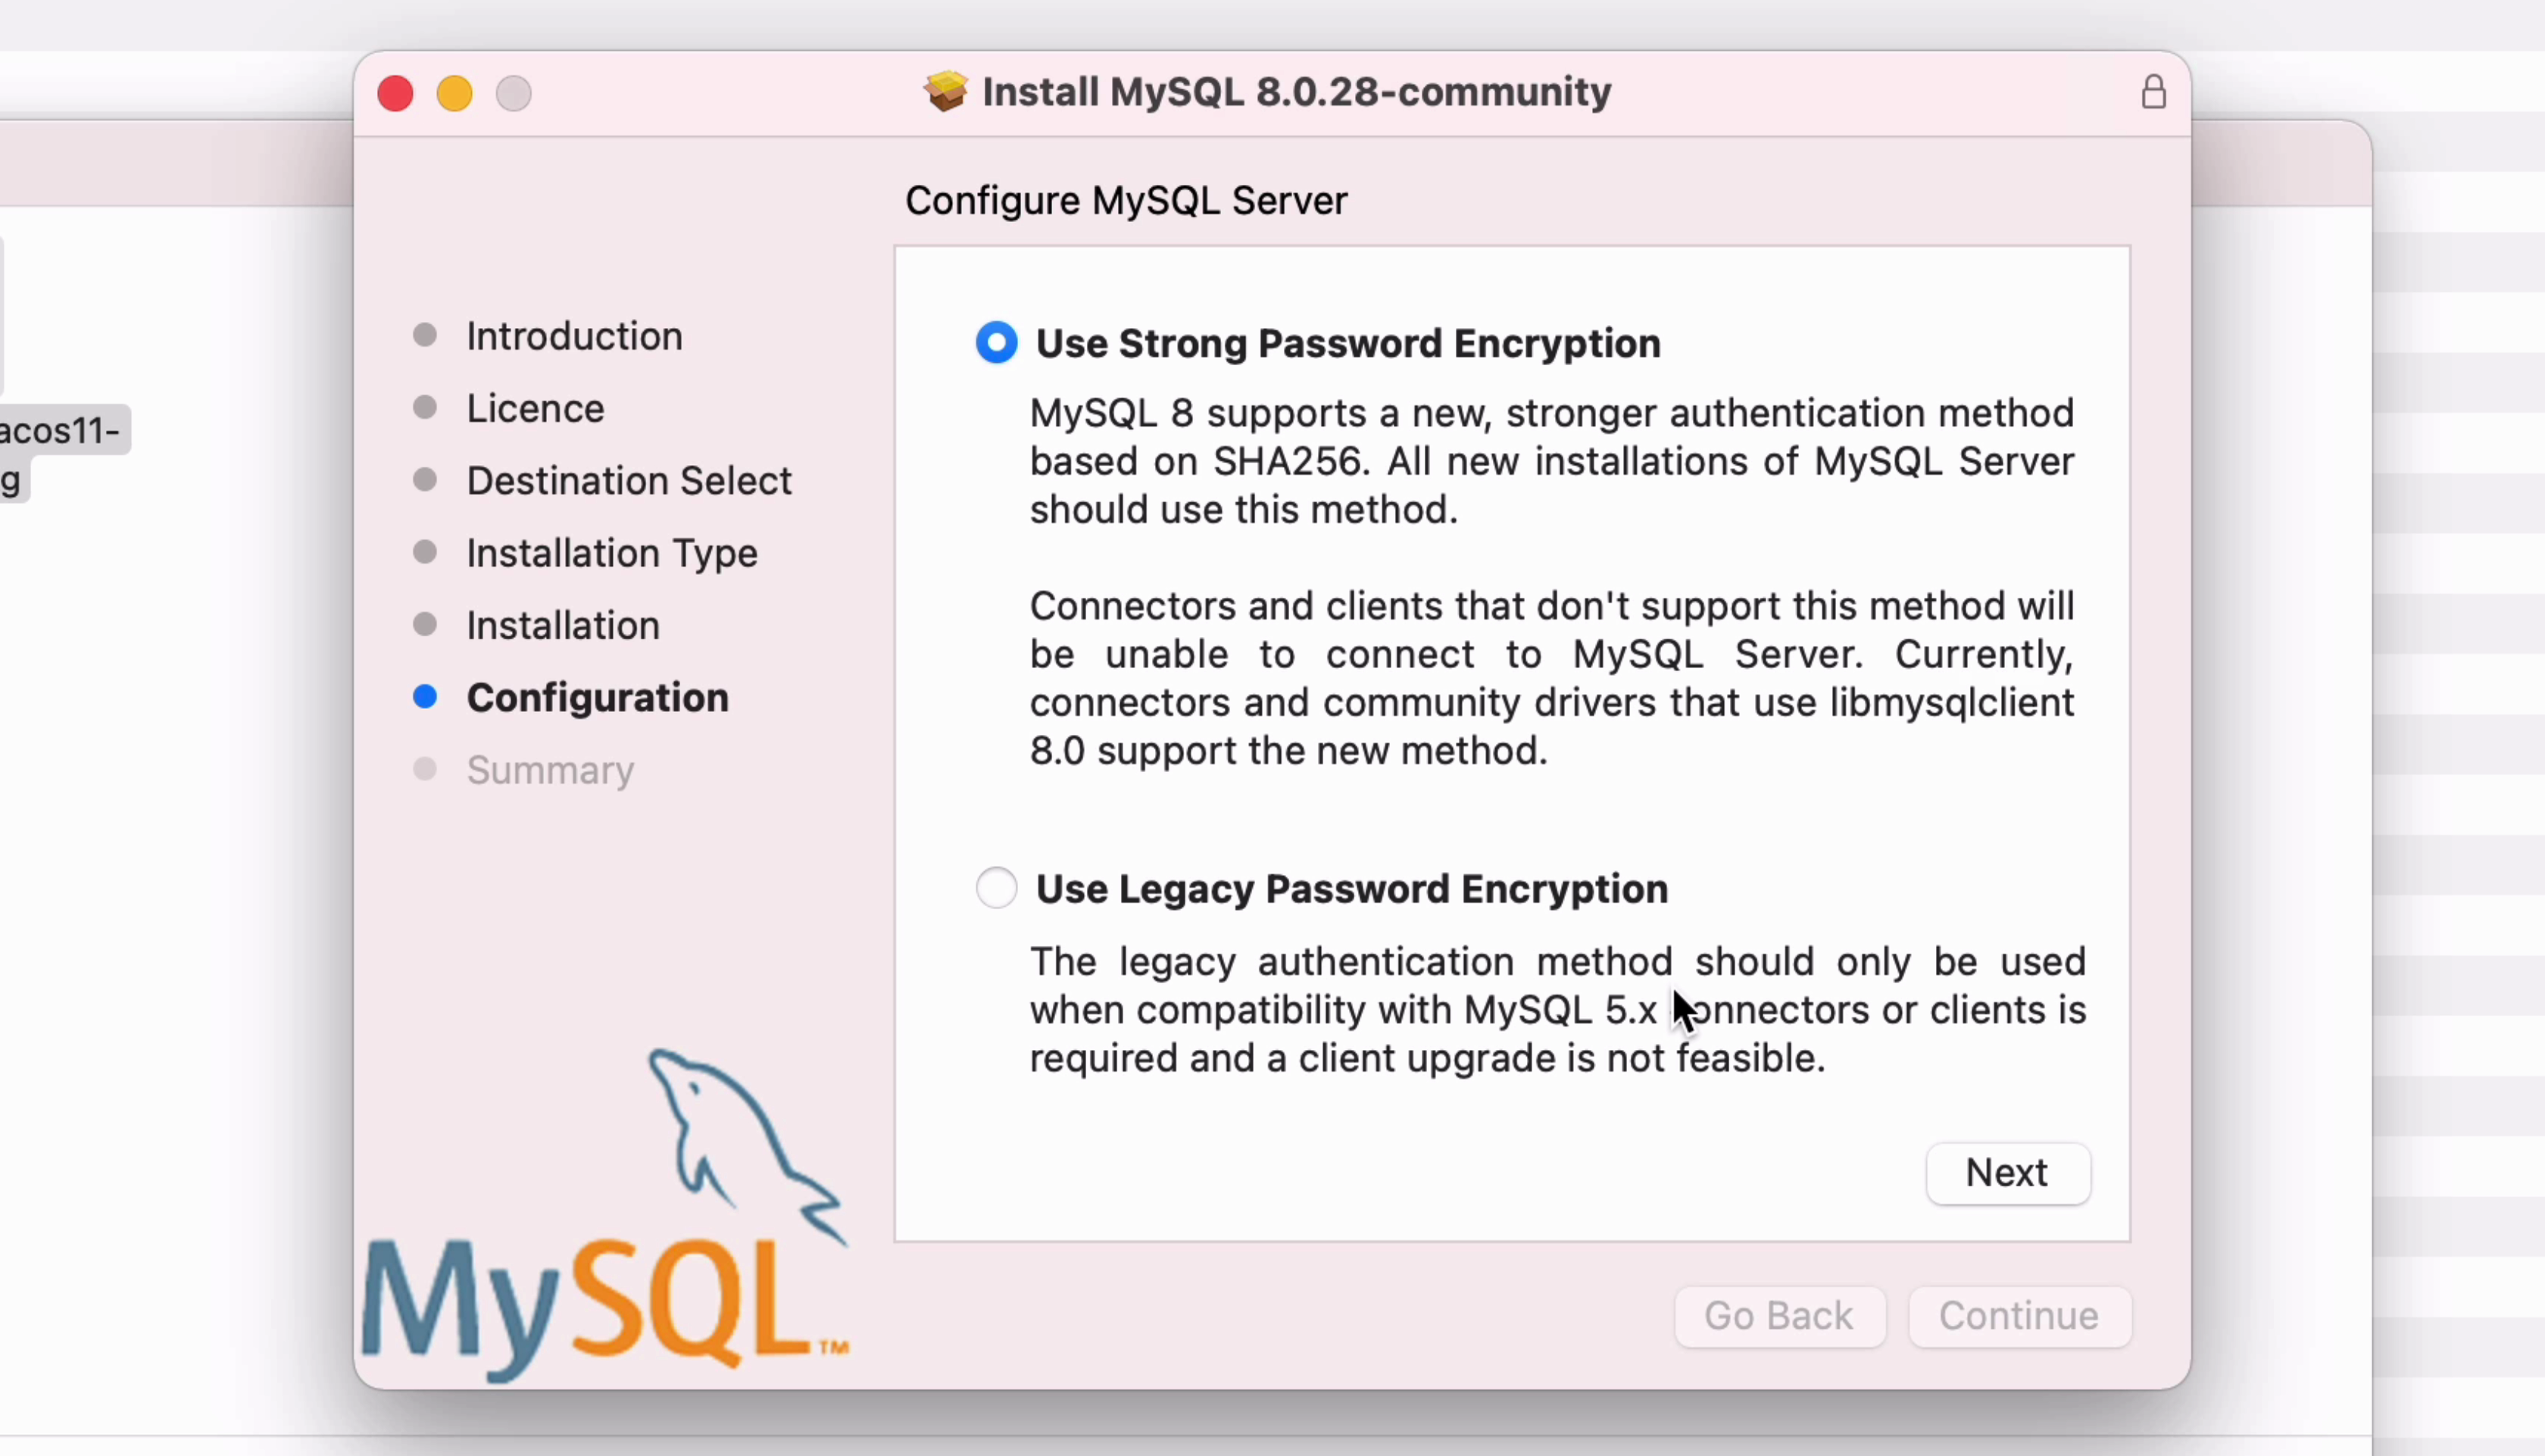Image resolution: width=2545 pixels, height=1456 pixels.
Task: Minimize the installer with the yellow button
Action: point(454,94)
